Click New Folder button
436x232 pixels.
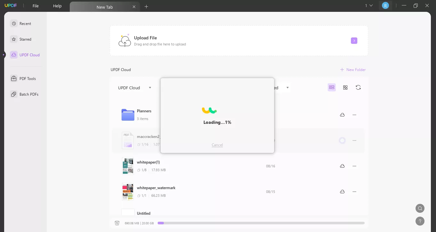[x=353, y=70]
